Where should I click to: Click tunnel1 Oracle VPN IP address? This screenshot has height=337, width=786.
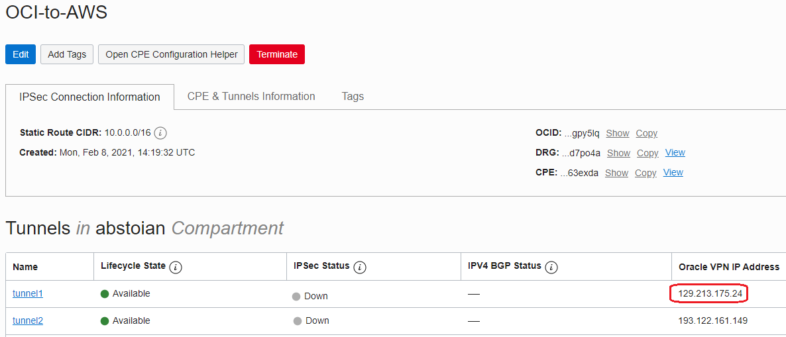point(710,293)
